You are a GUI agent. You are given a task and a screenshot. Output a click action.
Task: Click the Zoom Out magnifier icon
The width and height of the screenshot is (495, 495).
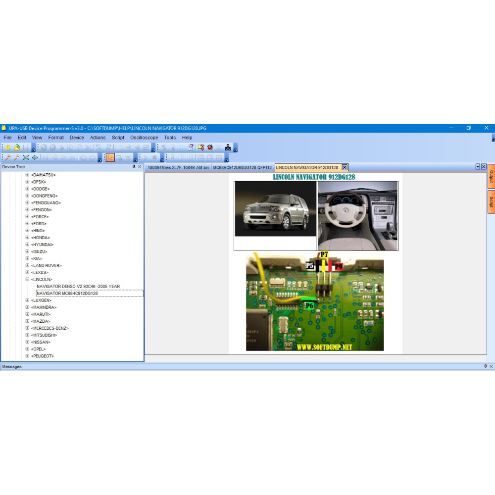tap(17, 157)
